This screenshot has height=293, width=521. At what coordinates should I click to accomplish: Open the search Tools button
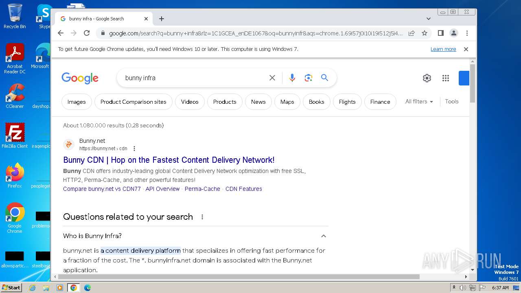[x=452, y=102]
